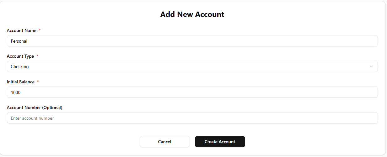Click the Account Number (Optional) label
This screenshot has height=157, width=387.
[x=35, y=107]
